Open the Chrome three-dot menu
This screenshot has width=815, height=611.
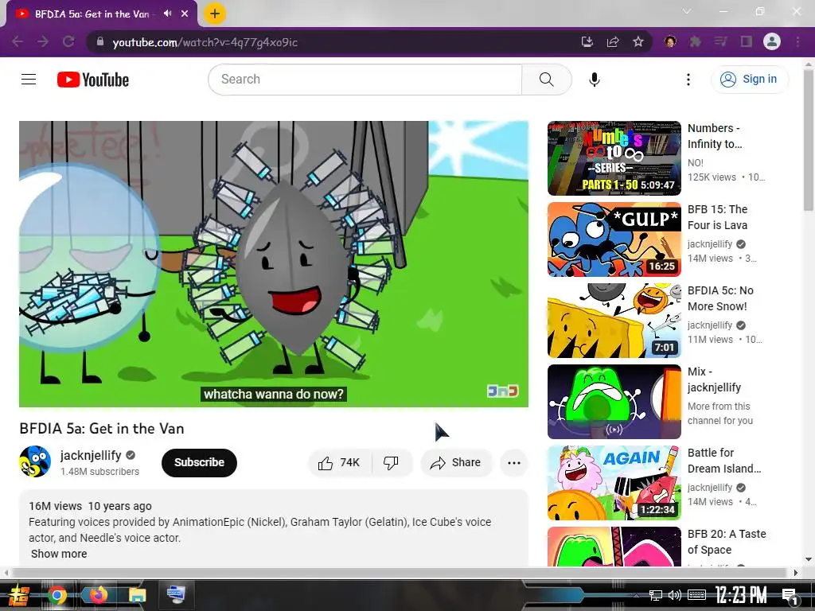pyautogui.click(x=797, y=42)
